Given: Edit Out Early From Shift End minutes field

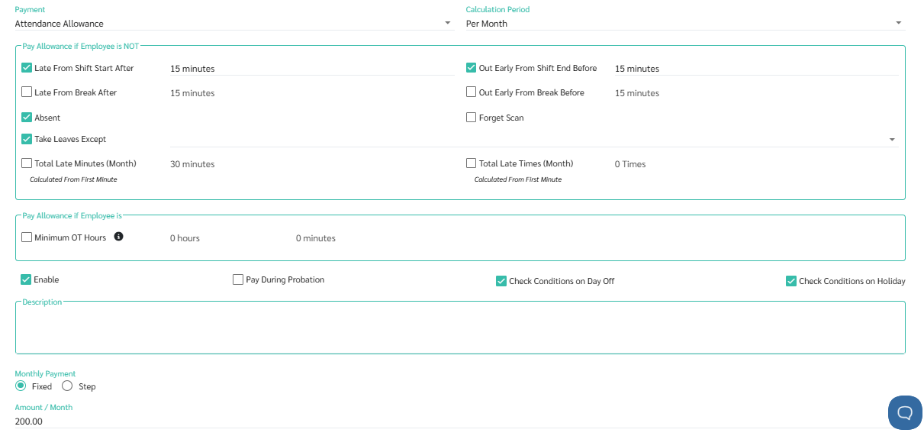Looking at the screenshot, I should point(756,69).
